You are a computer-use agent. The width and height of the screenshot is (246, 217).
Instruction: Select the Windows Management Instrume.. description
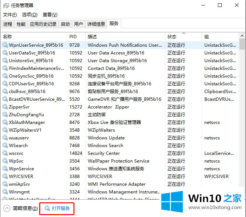pos(124,192)
